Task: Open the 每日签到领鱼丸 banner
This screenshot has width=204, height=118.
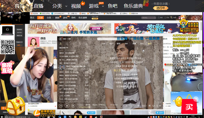Action: [x=69, y=29]
